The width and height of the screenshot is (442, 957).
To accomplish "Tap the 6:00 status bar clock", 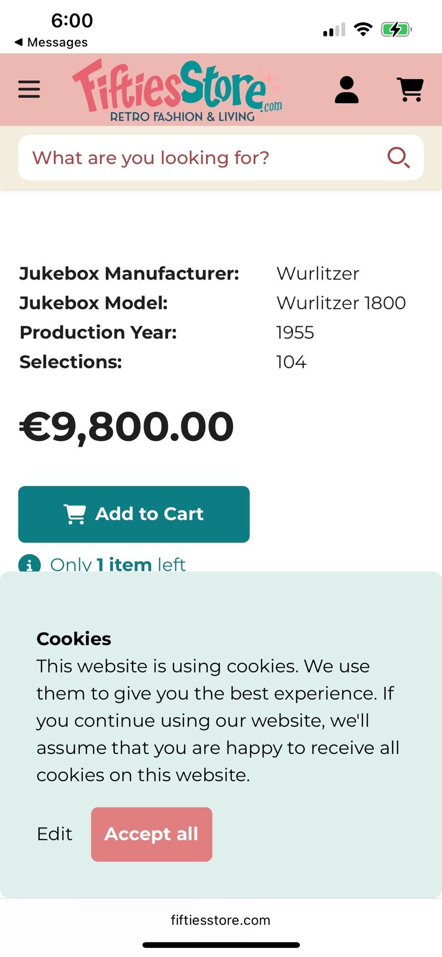I will pos(72,21).
